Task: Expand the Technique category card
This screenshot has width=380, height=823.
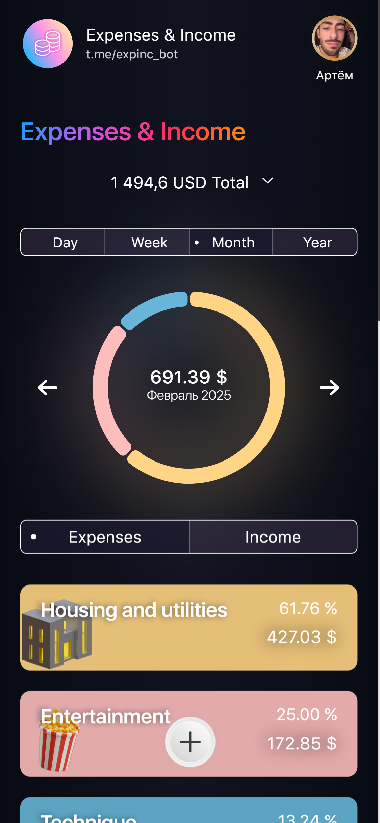Action: click(188, 813)
